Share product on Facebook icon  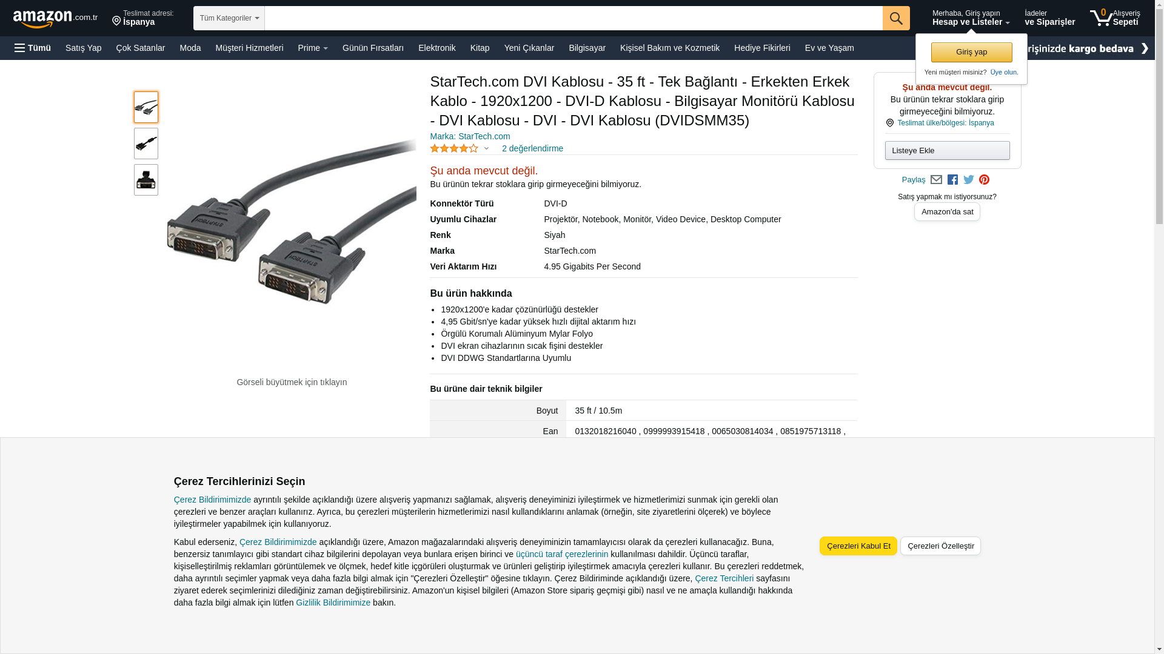(x=952, y=180)
